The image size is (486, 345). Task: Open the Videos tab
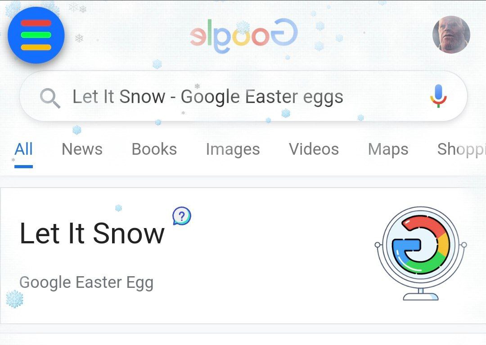314,149
